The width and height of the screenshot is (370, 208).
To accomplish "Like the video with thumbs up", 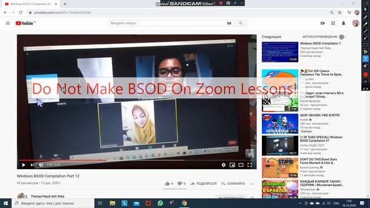I will (169, 184).
